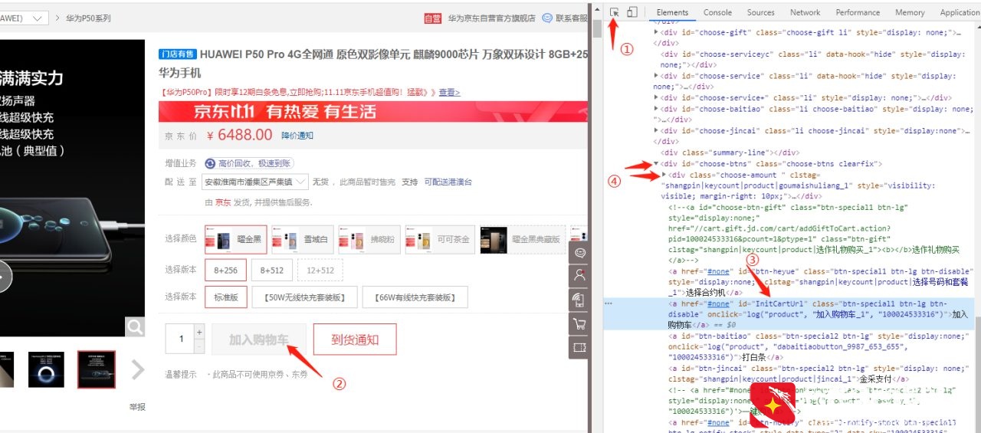Click the 到货通知 button
981x433 pixels.
tap(355, 340)
